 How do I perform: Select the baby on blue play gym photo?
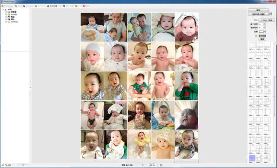(x=163, y=115)
